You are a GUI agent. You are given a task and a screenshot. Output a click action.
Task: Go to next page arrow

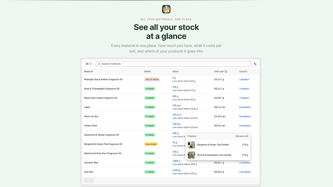point(91,181)
